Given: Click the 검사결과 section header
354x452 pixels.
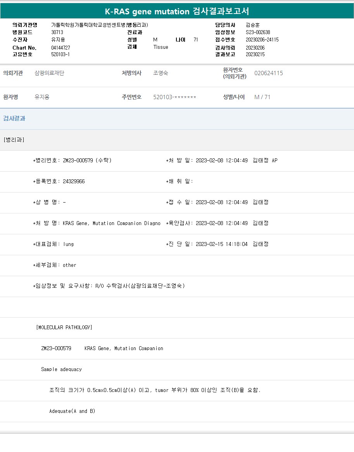Looking at the screenshot, I should pyautogui.click(x=14, y=119).
